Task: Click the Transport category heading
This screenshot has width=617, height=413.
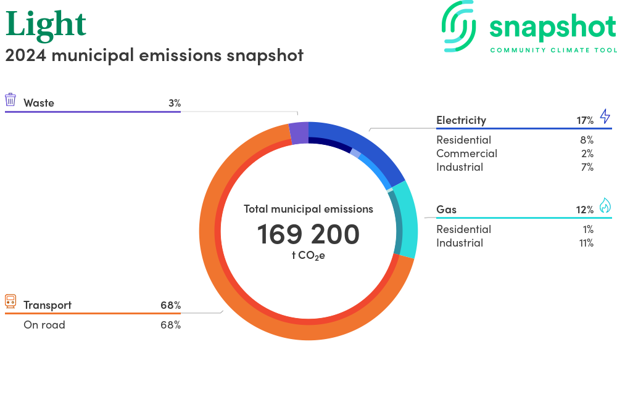Action: pyautogui.click(x=48, y=305)
